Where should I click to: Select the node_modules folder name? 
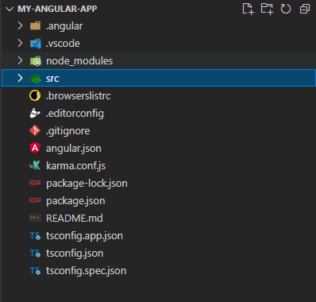click(x=79, y=61)
